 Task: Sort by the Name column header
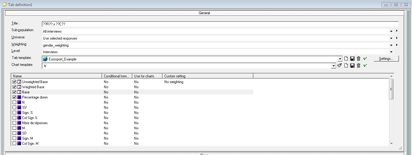(56, 76)
